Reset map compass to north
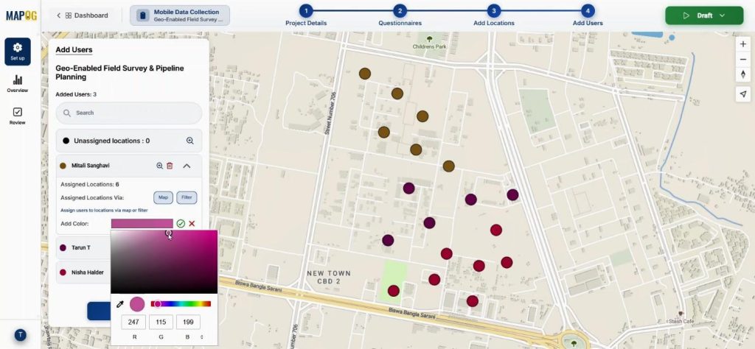This screenshot has height=349, width=755. 742,74
